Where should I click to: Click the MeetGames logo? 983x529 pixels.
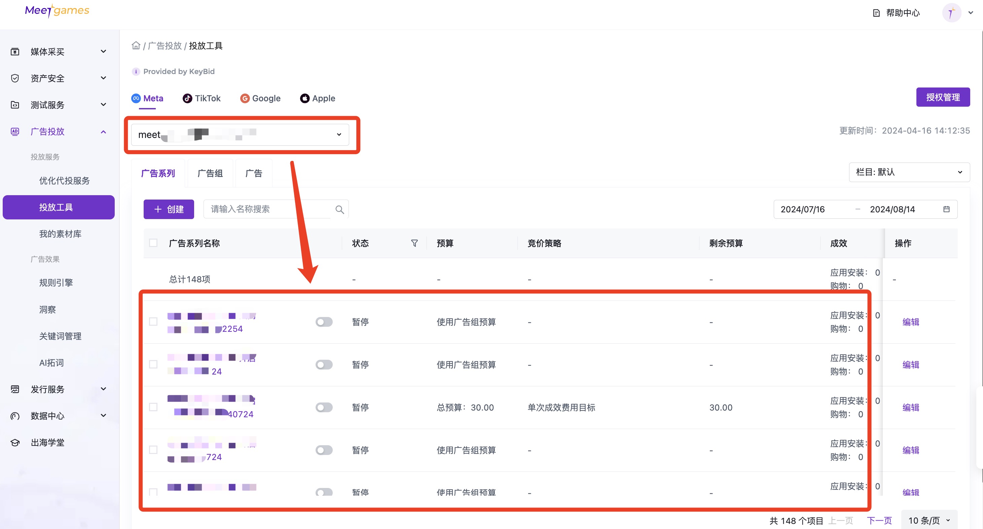tap(57, 11)
